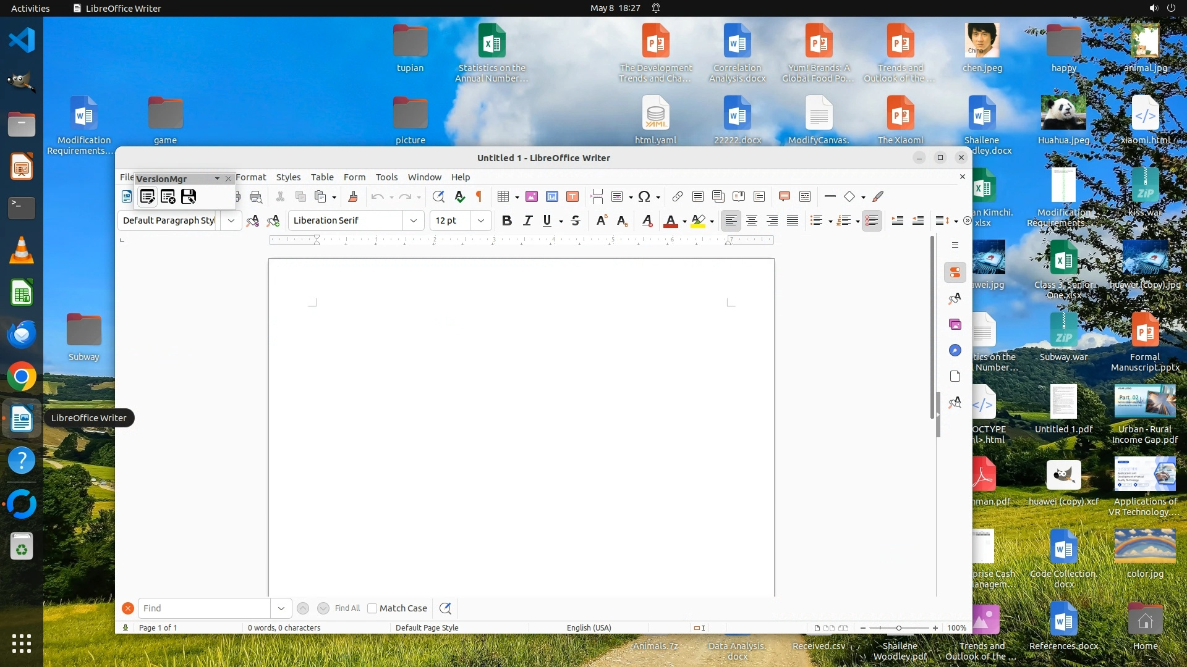
Task: Click the Find All button
Action: click(x=347, y=608)
